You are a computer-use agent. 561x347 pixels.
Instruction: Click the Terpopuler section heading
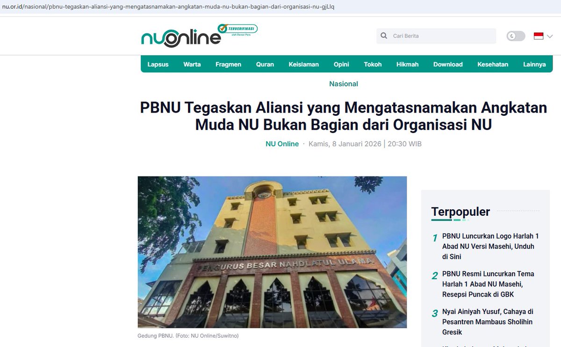[x=460, y=212]
